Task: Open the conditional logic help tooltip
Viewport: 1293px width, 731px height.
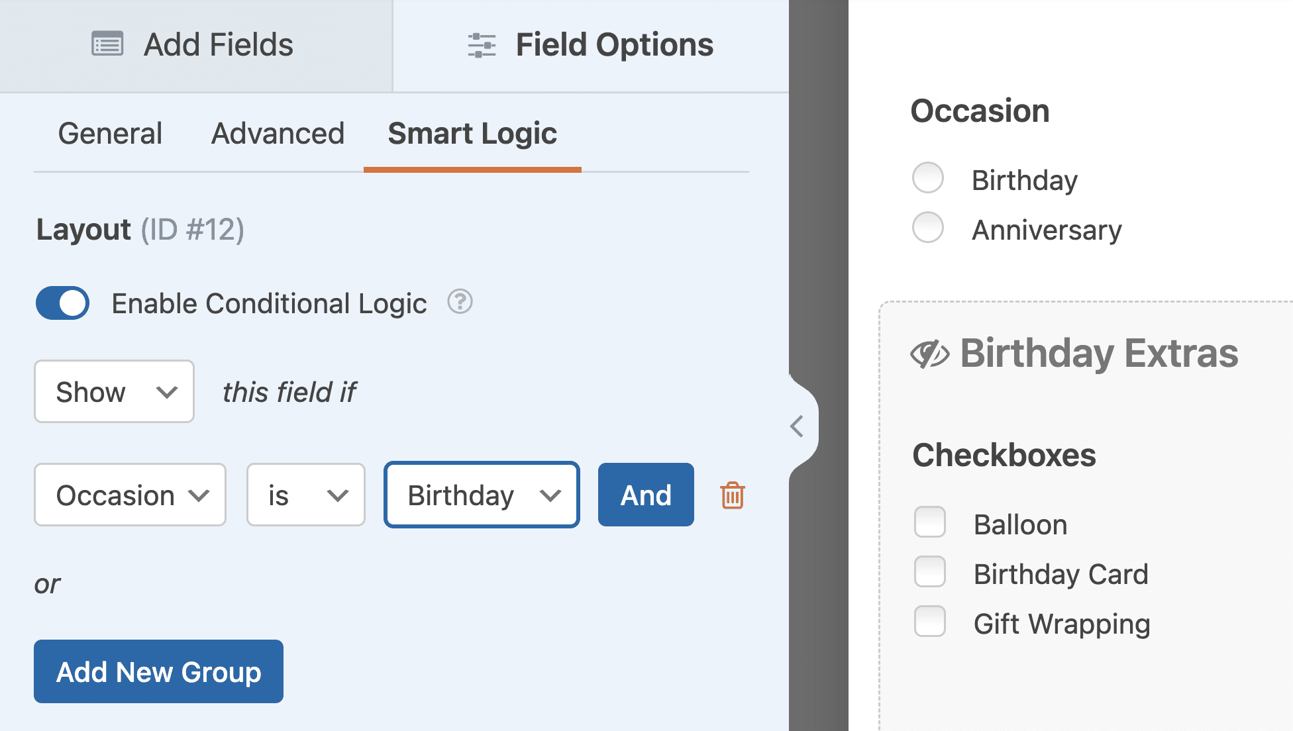Action: (460, 303)
